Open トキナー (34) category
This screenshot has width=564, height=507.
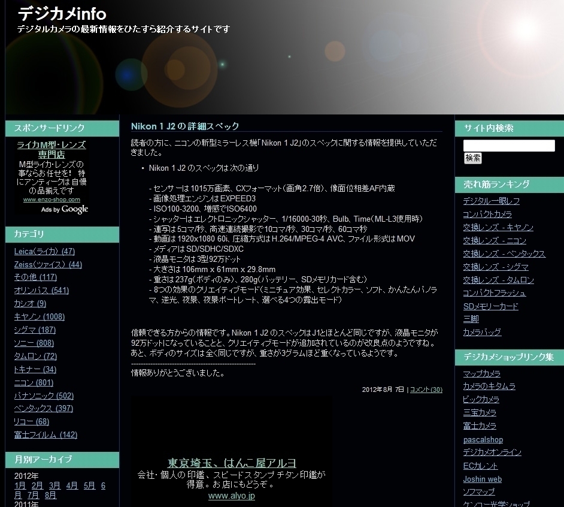[x=35, y=369]
